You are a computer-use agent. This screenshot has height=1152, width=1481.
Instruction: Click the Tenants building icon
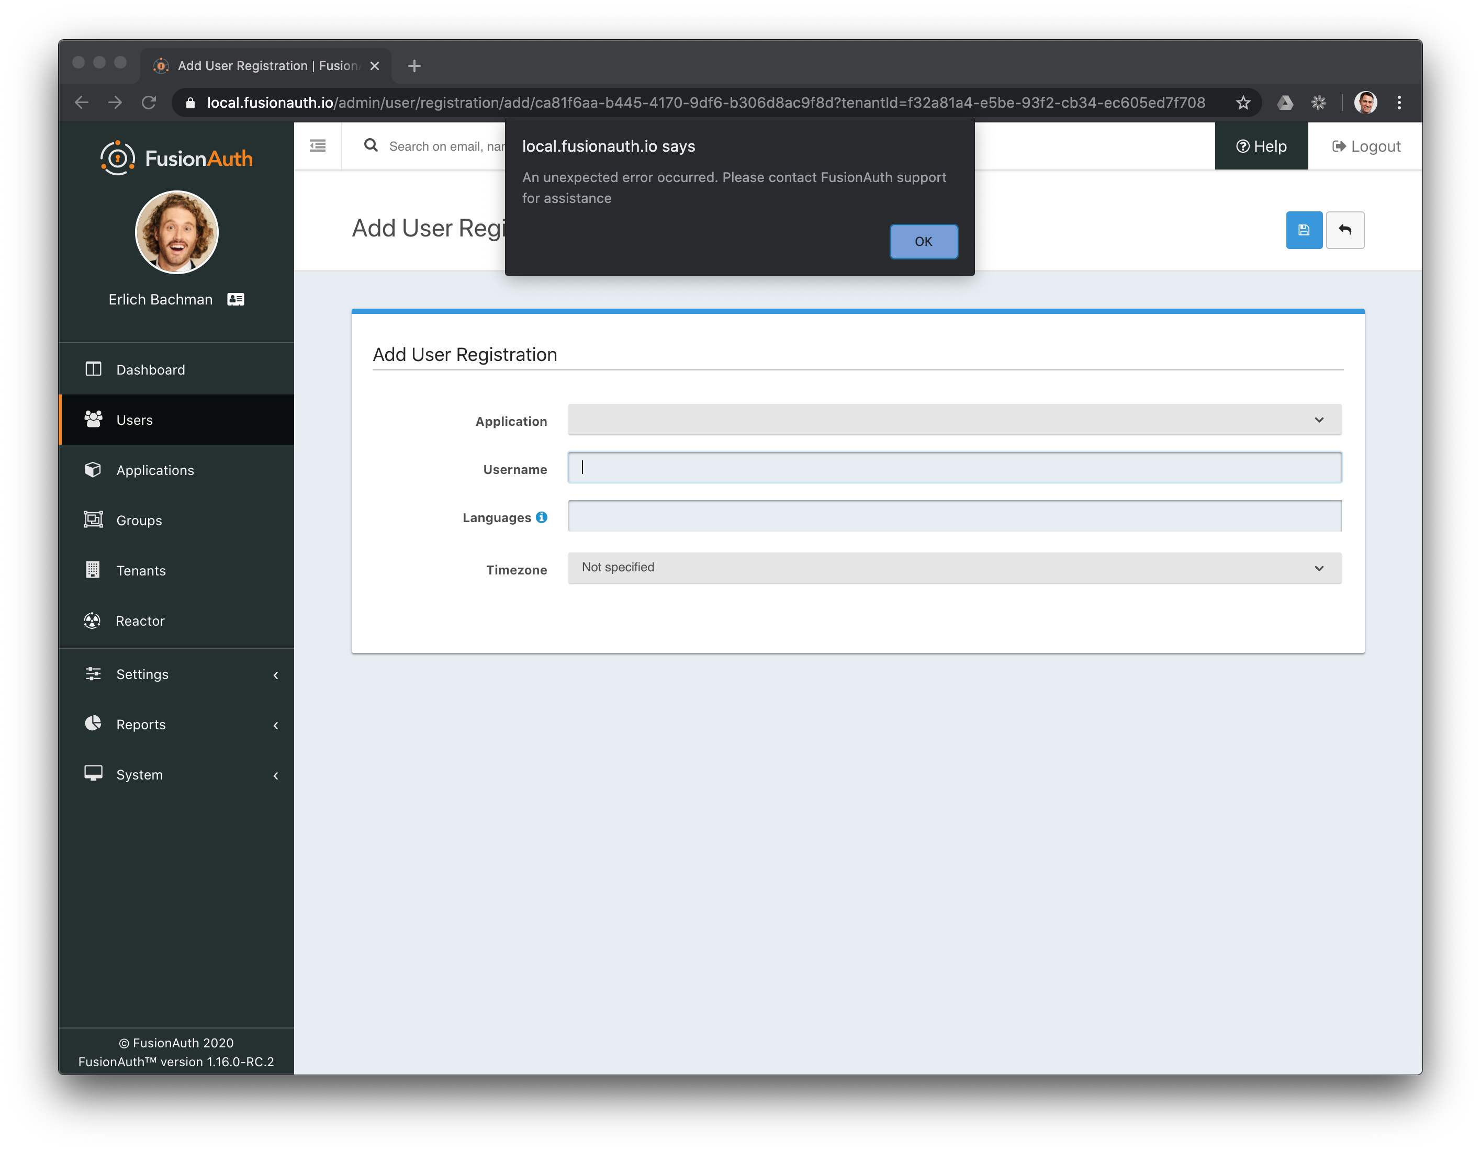(94, 570)
